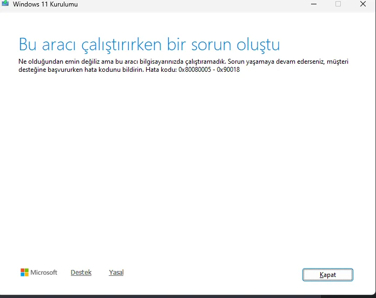Click the heading "Bu aracı çalıştırırken bir sorun oluştu"
Screen dimensions: 376x298
pos(149,45)
